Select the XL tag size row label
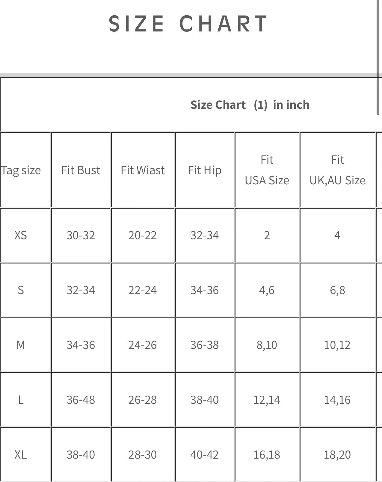Screen dimensions: 382x482 [x=21, y=455]
